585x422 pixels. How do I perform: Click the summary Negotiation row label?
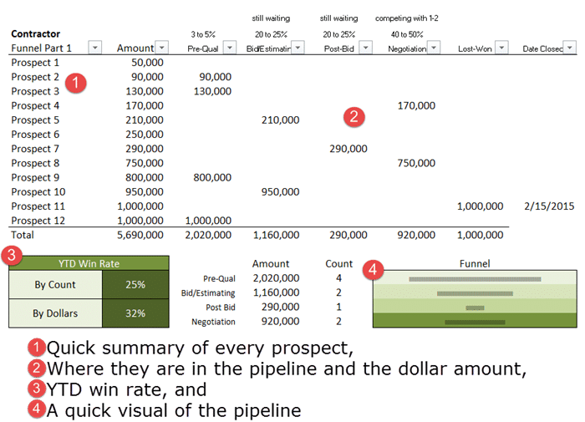coord(213,322)
